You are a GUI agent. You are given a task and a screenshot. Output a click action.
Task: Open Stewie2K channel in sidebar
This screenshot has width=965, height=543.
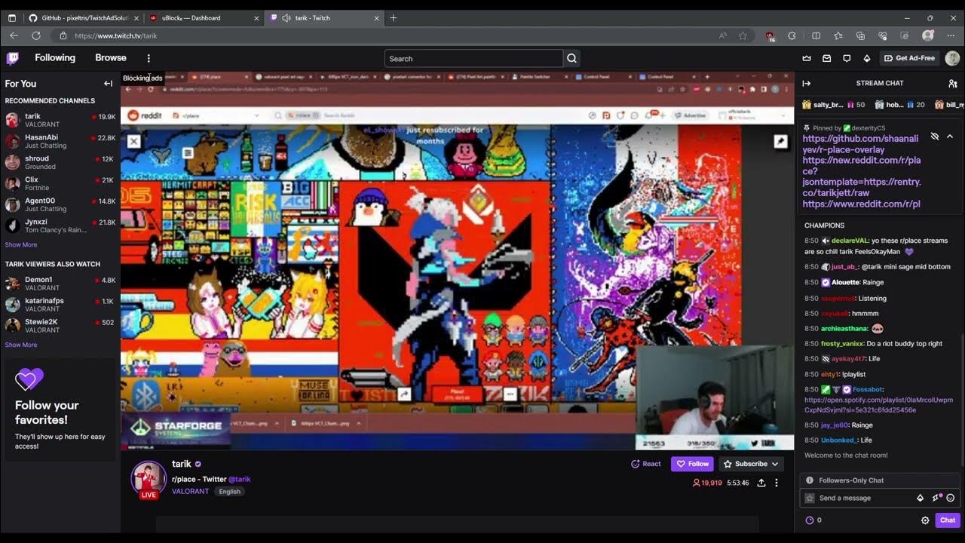click(x=60, y=326)
